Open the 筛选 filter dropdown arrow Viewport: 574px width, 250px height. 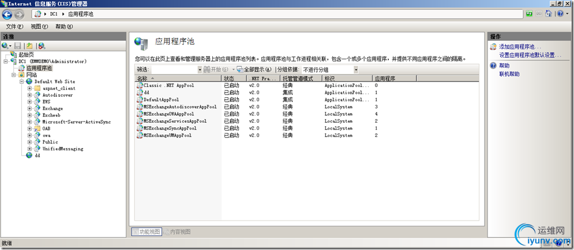point(200,70)
